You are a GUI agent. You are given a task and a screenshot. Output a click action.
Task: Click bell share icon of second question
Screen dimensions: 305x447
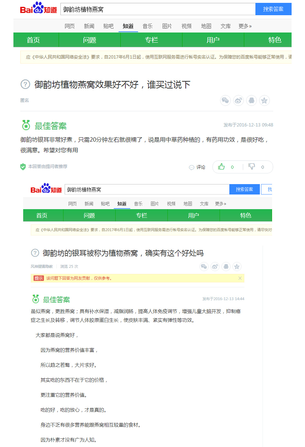pos(226,267)
